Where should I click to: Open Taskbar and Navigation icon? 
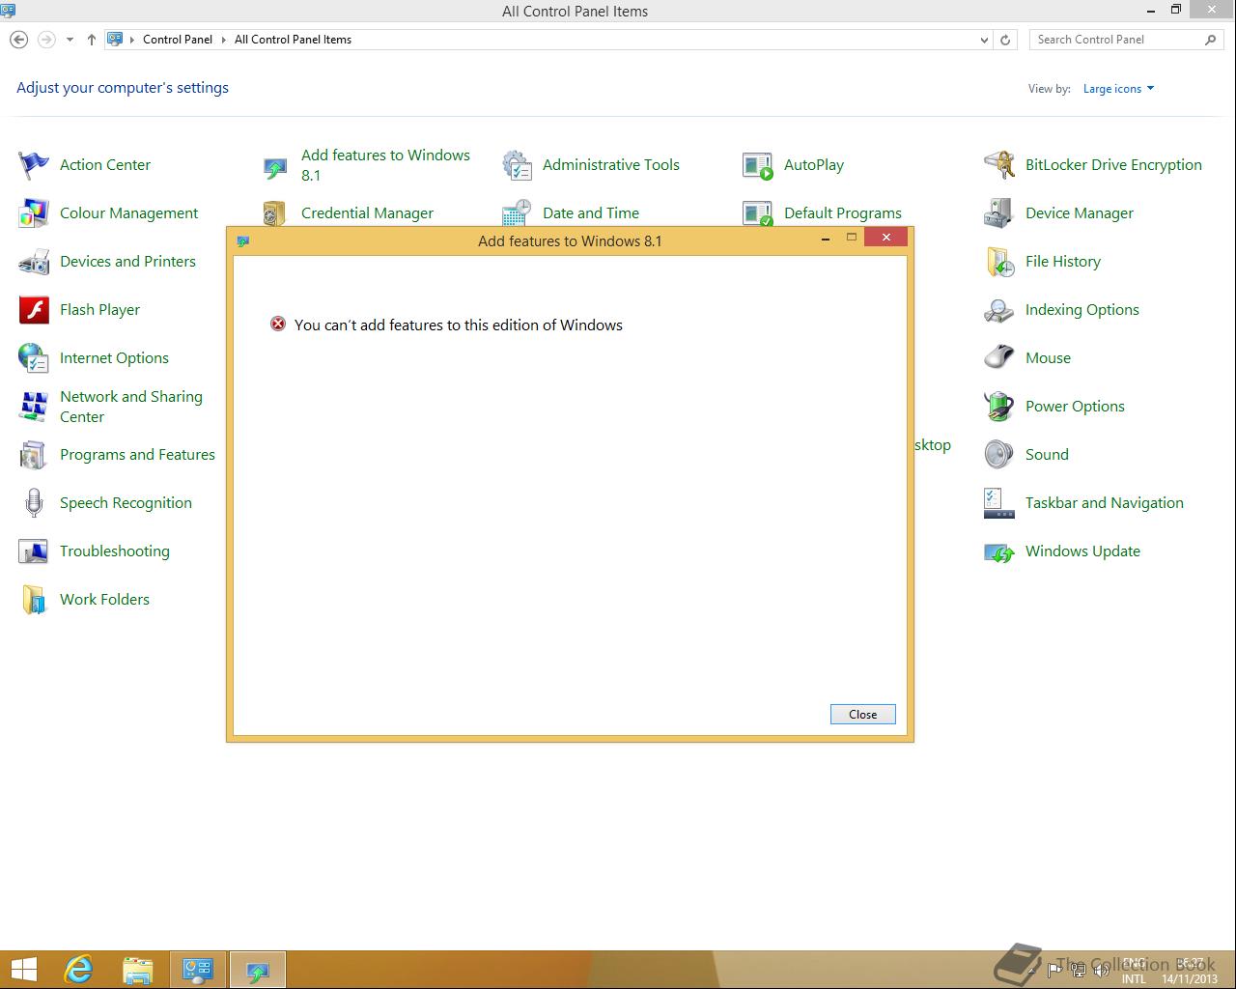pyautogui.click(x=999, y=503)
